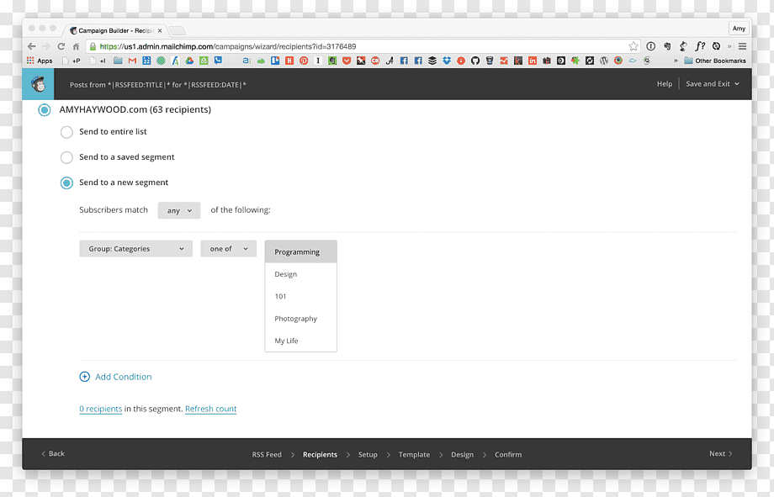Screen dimensions: 774x497
Task: Open the Pinterest bookmark icon
Action: tap(304, 61)
